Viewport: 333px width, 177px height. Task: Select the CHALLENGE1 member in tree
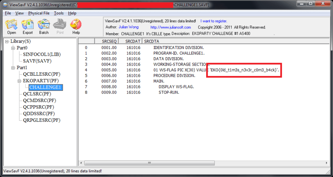tap(46, 87)
